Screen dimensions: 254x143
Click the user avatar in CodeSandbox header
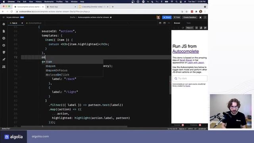[158, 17]
